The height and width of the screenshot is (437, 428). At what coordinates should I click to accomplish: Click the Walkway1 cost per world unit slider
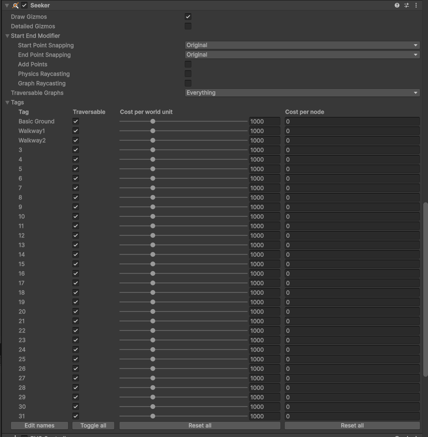pyautogui.click(x=183, y=131)
